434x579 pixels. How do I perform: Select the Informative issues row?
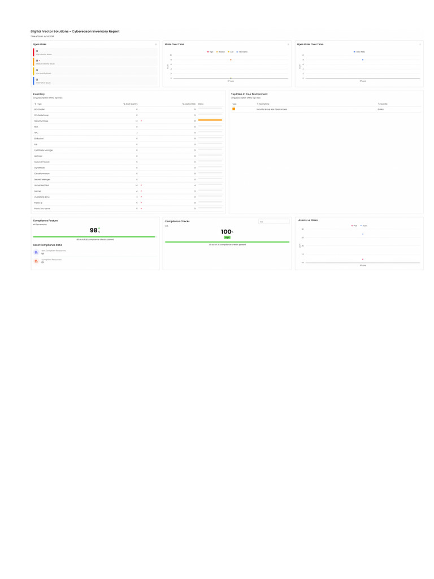tap(95, 81)
